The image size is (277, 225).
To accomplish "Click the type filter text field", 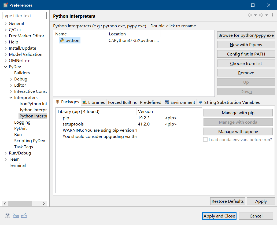I will [x=24, y=16].
